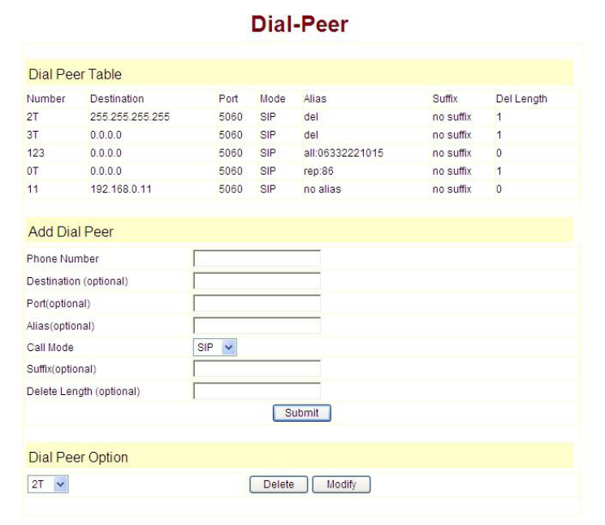This screenshot has width=605, height=525.
Task: Submit the new dial peer
Action: click(302, 413)
